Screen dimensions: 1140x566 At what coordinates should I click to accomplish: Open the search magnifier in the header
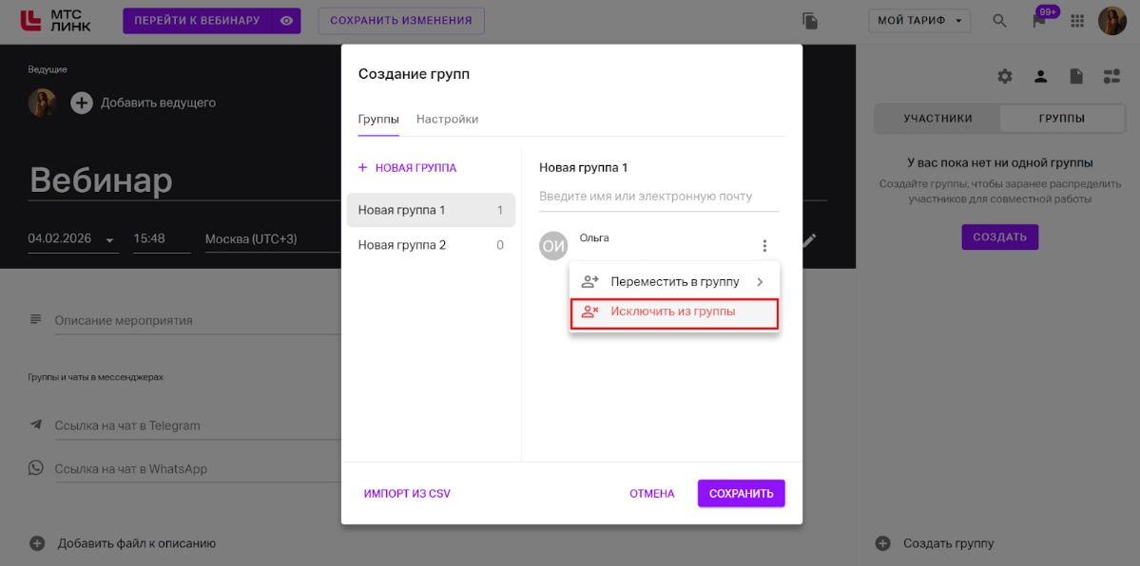point(999,21)
